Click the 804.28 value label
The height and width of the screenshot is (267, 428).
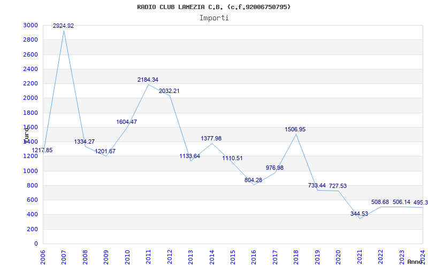point(253,180)
